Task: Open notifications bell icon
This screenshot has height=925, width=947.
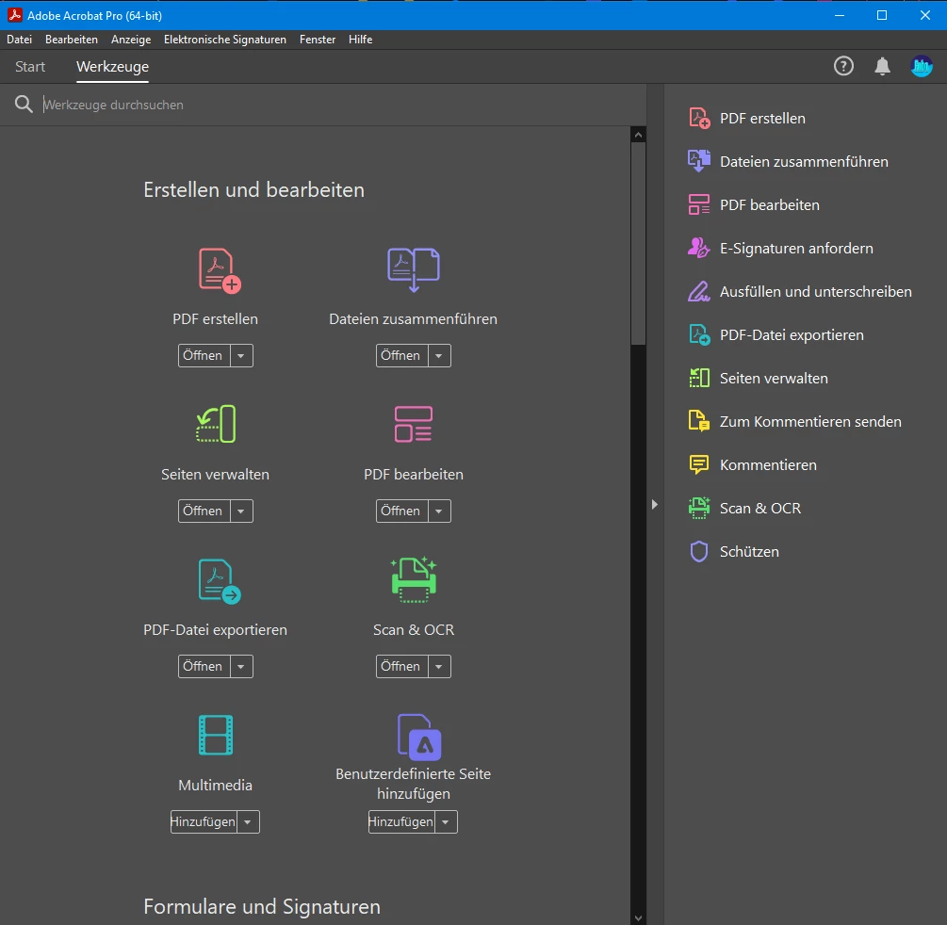Action: 882,67
